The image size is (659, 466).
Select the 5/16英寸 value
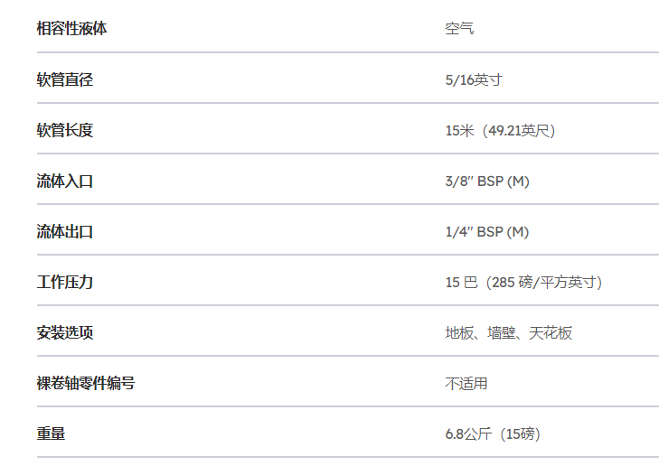pyautogui.click(x=474, y=79)
